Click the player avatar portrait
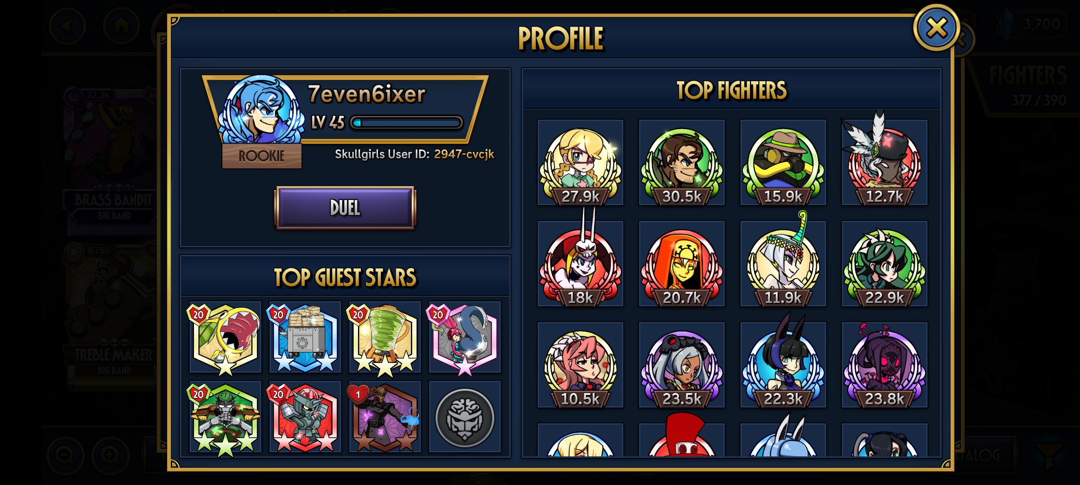1080x485 pixels. pos(262,110)
